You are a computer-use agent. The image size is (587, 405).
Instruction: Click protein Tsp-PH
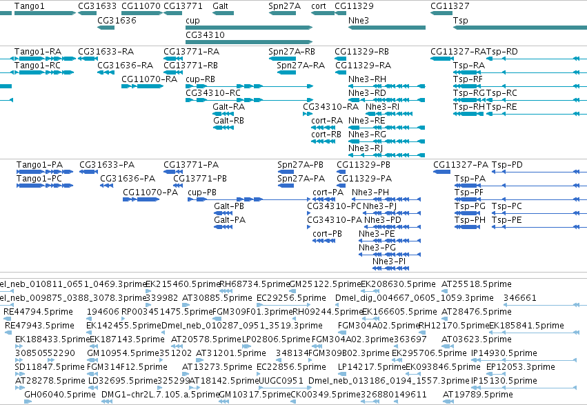[x=470, y=221]
